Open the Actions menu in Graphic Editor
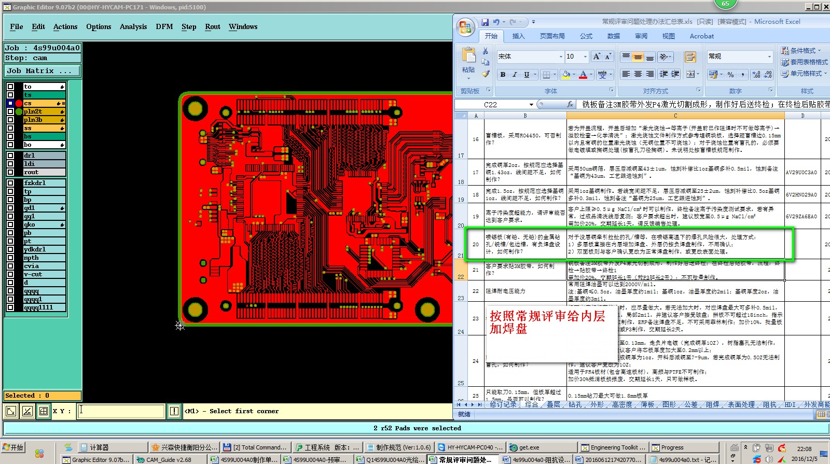Screen dimensions: 830x464 [65, 26]
